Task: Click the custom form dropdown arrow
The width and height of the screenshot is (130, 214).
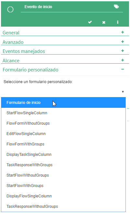Action: (123, 92)
